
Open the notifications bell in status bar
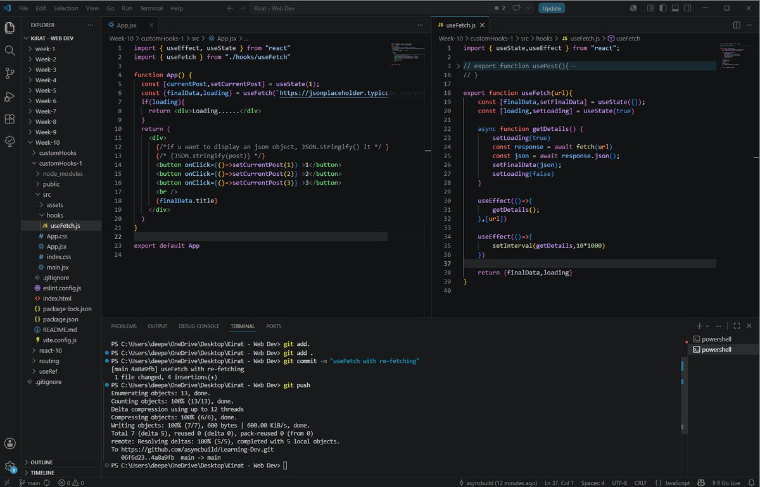[750, 483]
